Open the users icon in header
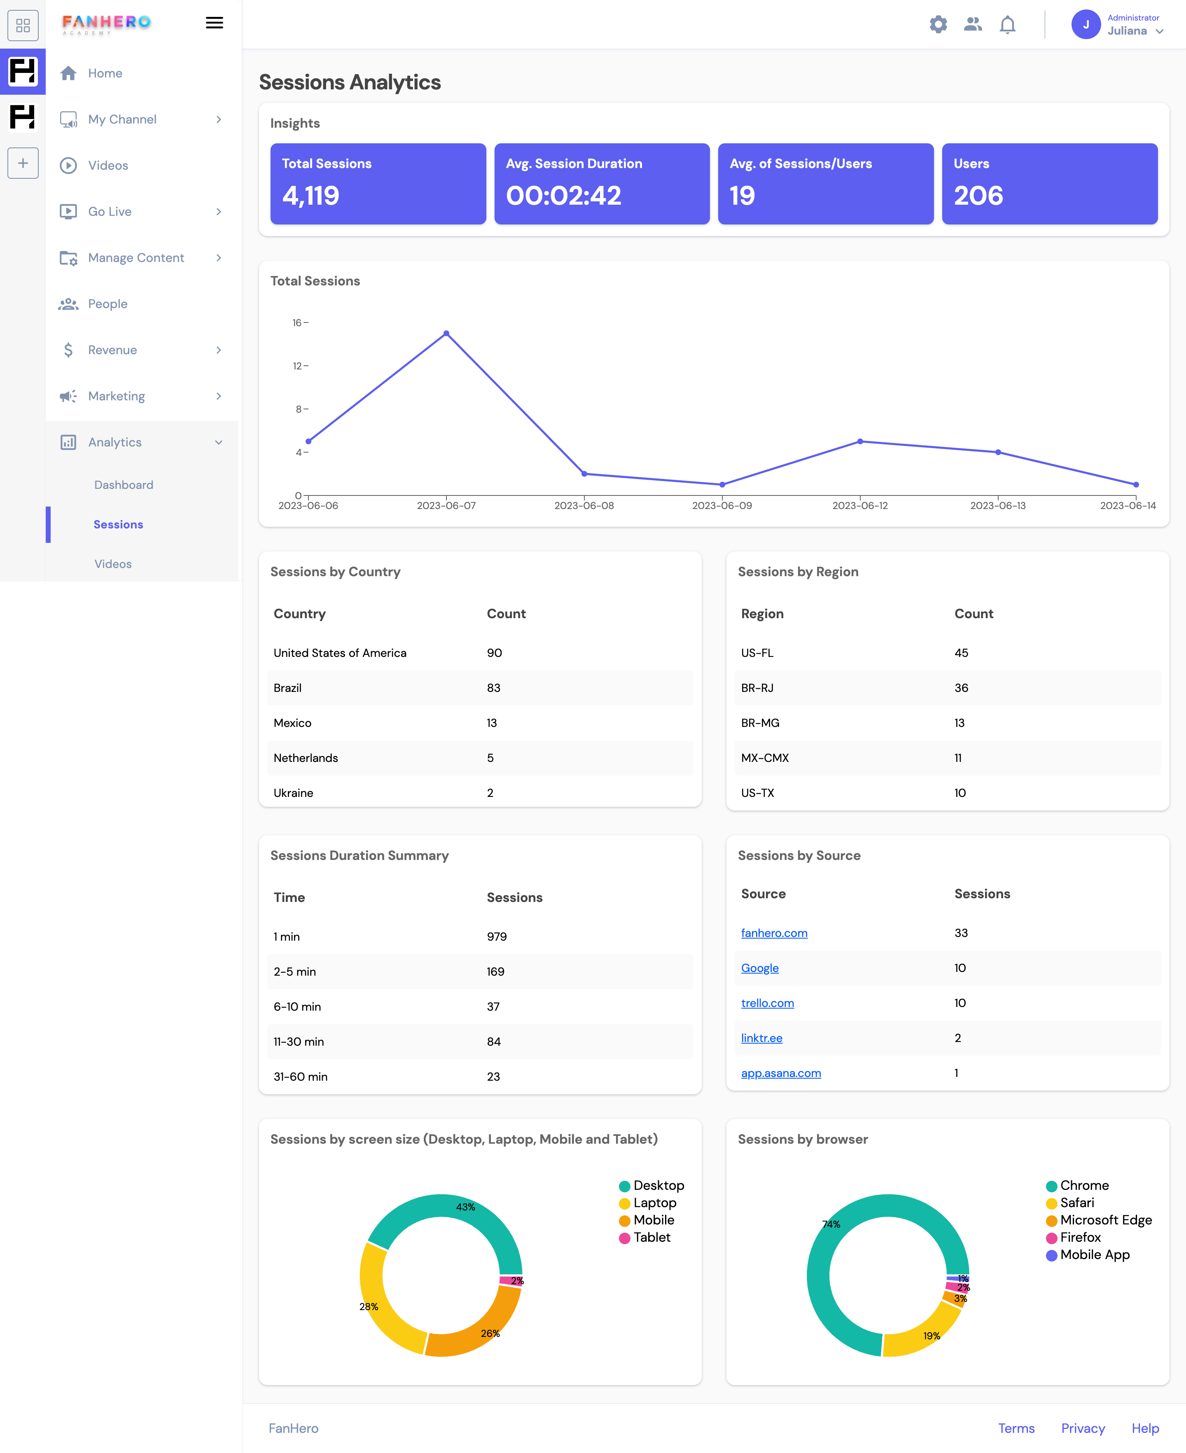This screenshot has width=1186, height=1453. click(972, 25)
